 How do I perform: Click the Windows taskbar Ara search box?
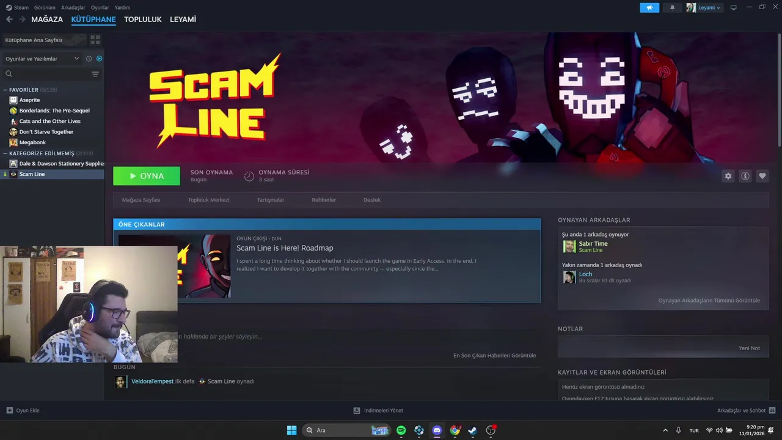(x=347, y=430)
